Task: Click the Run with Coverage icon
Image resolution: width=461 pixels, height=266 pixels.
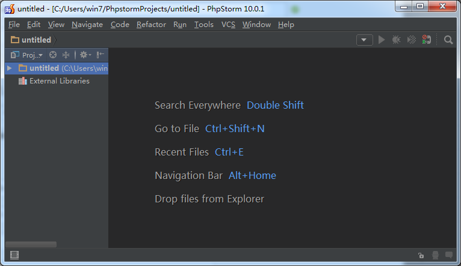Action: pos(411,40)
